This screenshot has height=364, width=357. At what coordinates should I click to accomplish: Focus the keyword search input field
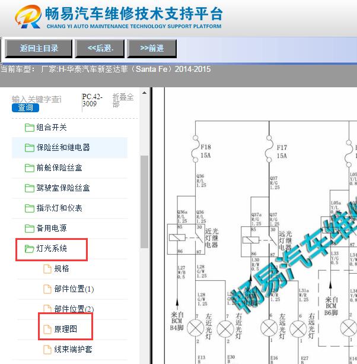(37, 99)
